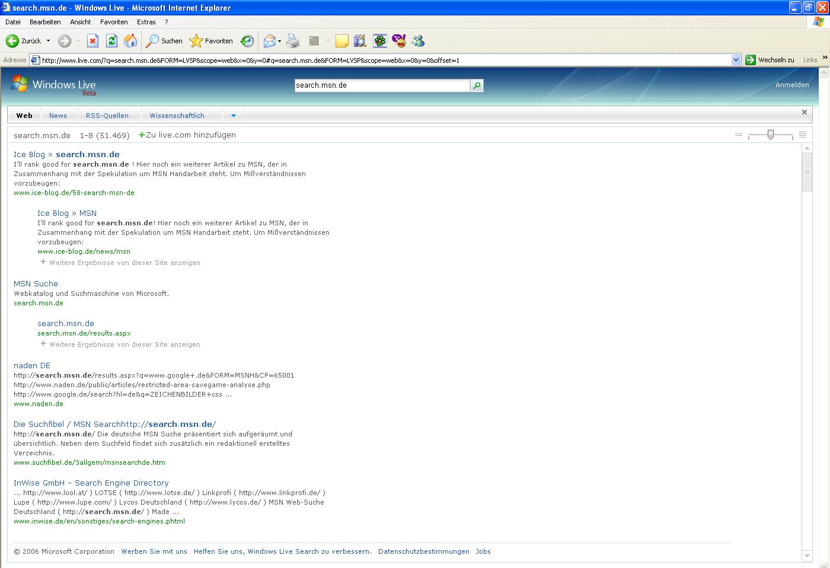Open the Zurück history dropdown arrow
830x568 pixels.
click(x=48, y=41)
